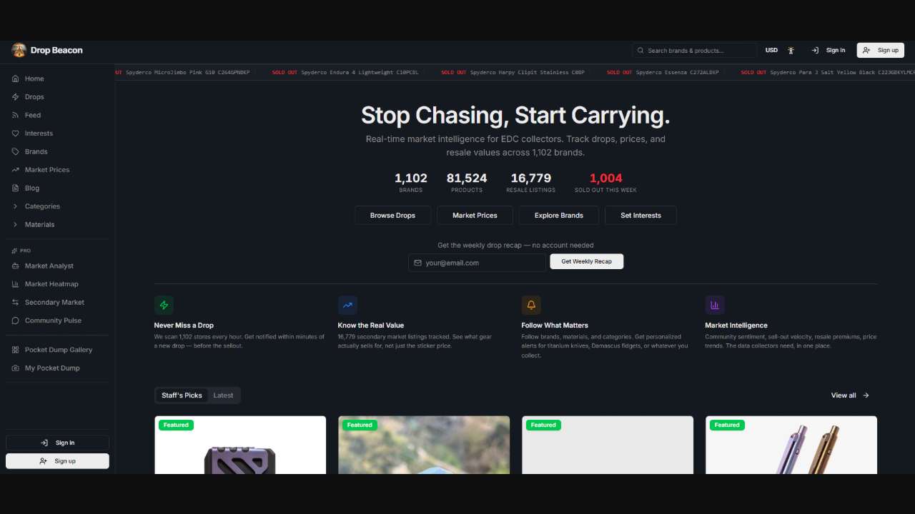Select the Interests heart icon
The image size is (915, 514).
(x=16, y=133)
